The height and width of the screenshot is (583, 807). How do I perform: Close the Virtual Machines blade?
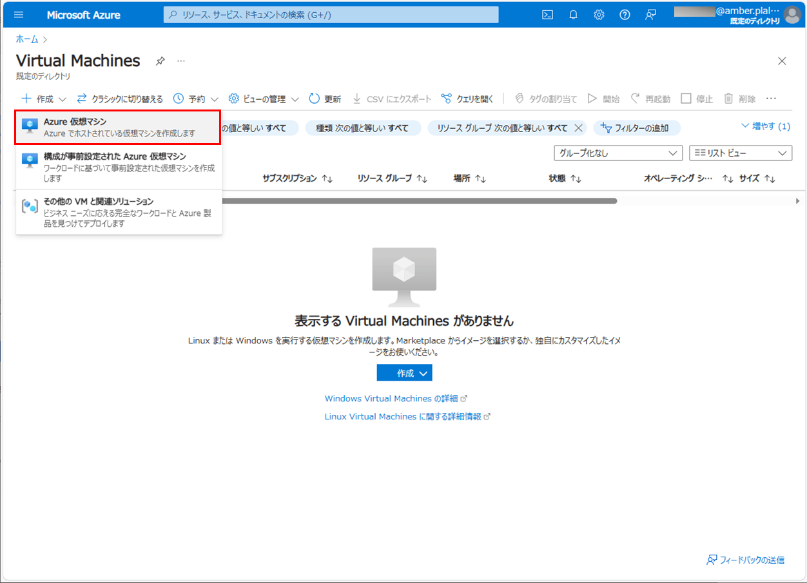coord(782,61)
